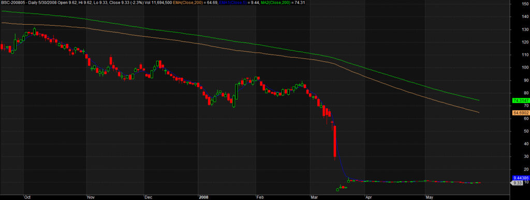The width and height of the screenshot is (530, 200).
Task: Click the green 74.3147 price tag
Action: [x=520, y=101]
